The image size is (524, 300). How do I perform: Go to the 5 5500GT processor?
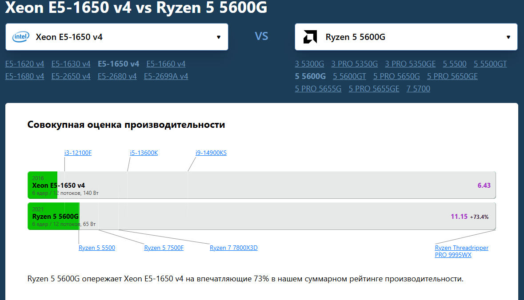490,64
